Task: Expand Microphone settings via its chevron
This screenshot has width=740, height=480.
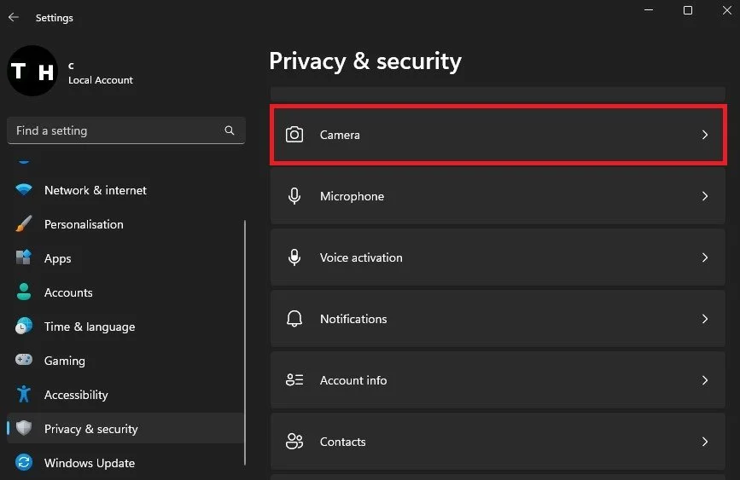Action: [x=705, y=196]
